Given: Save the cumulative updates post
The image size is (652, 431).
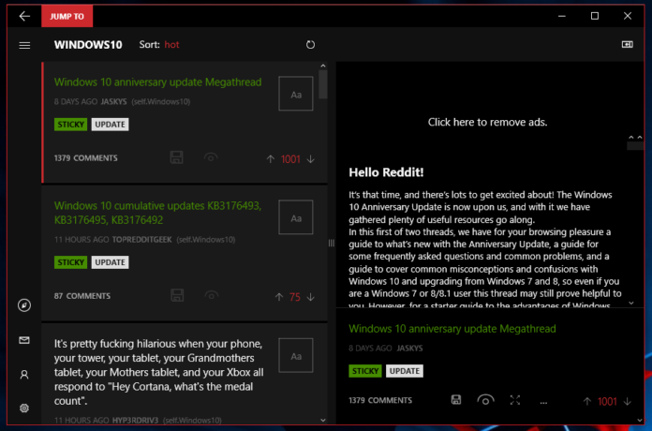Looking at the screenshot, I should 177,295.
